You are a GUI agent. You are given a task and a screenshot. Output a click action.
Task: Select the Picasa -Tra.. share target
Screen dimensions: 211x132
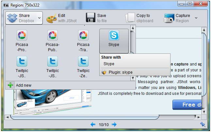[83, 41]
